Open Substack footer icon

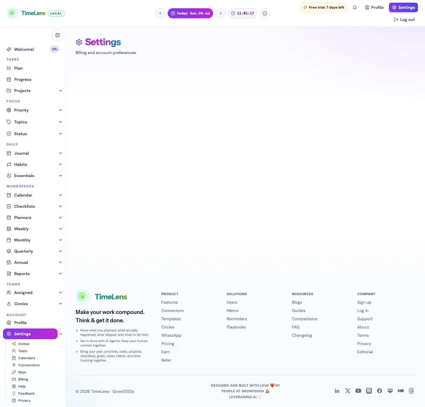(x=390, y=391)
